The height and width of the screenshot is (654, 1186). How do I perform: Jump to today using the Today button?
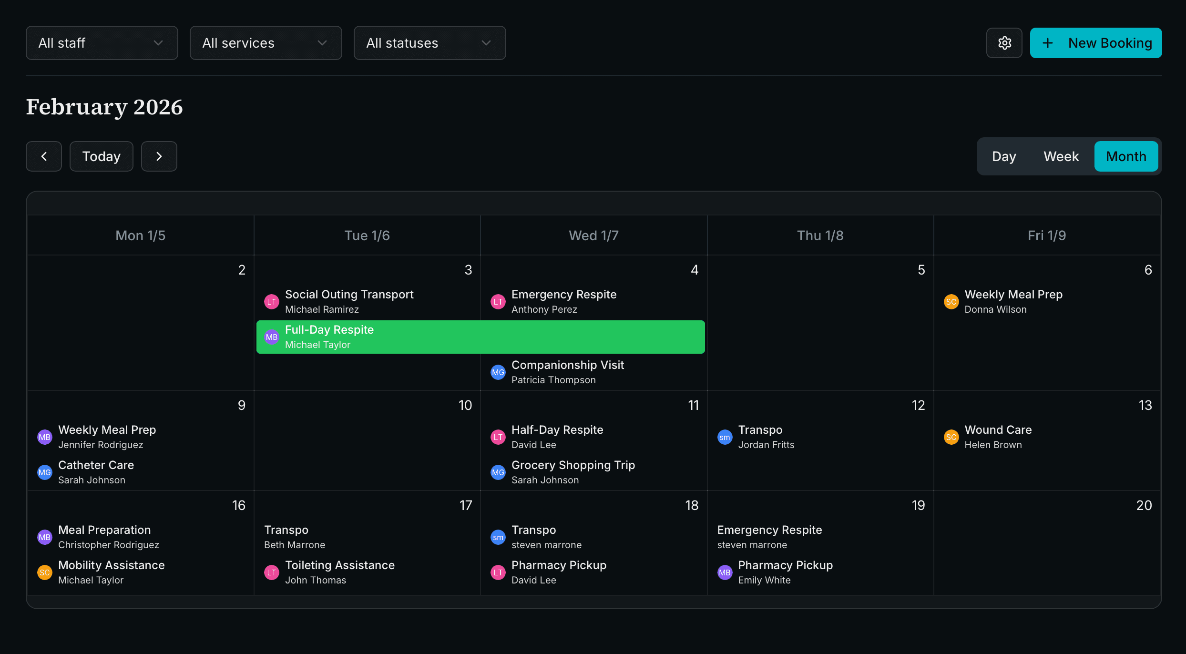click(101, 156)
